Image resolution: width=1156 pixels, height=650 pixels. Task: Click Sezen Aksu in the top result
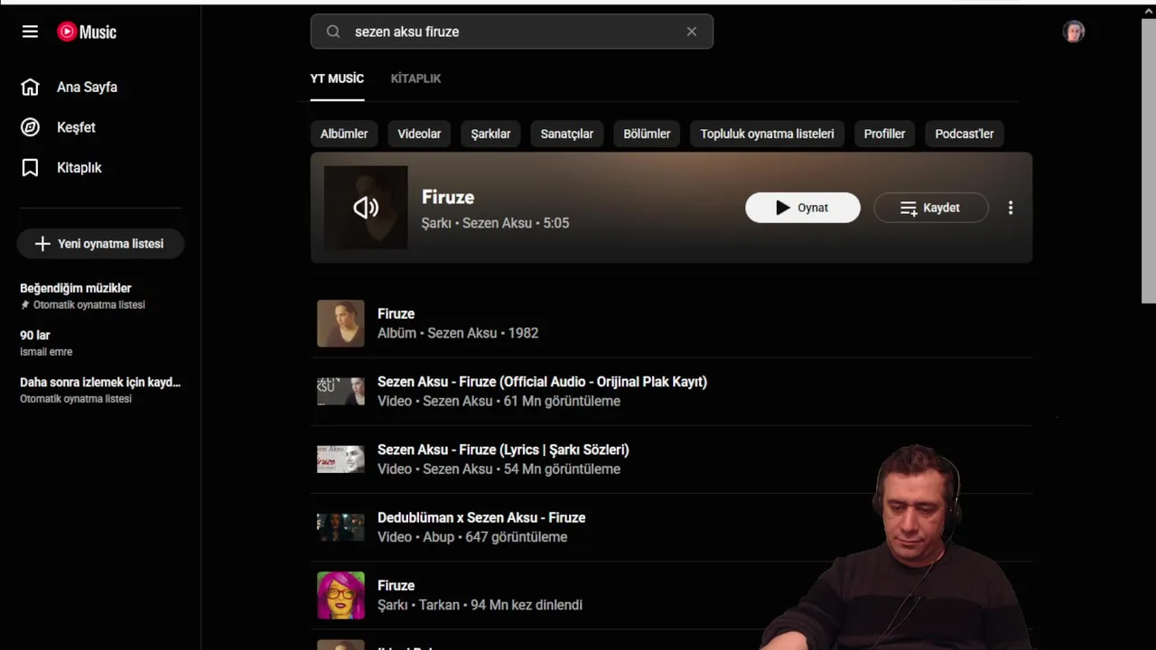(x=497, y=223)
